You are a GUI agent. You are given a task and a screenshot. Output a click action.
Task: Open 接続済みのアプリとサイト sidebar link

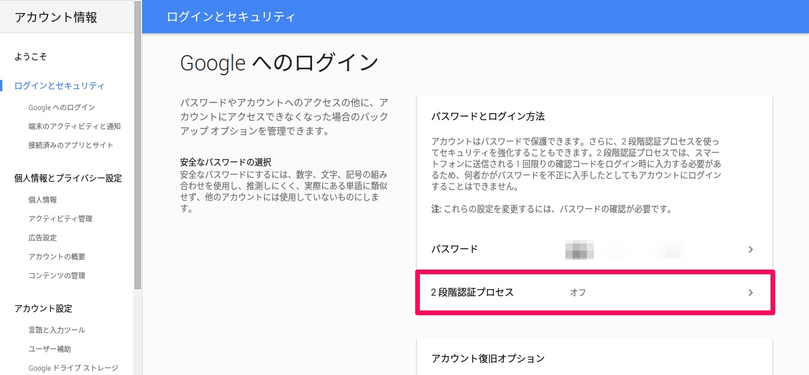(70, 145)
